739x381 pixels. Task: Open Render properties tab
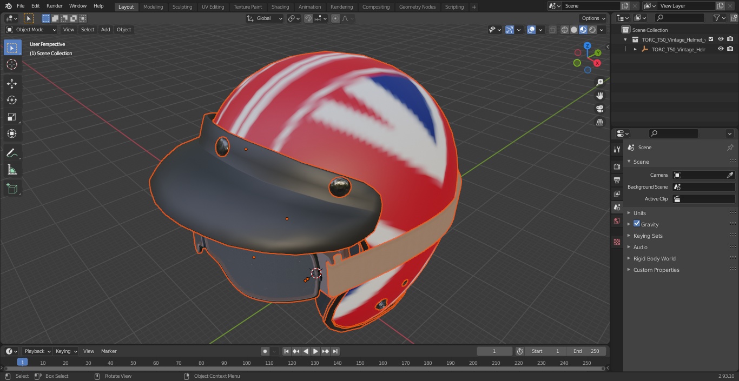coord(617,166)
